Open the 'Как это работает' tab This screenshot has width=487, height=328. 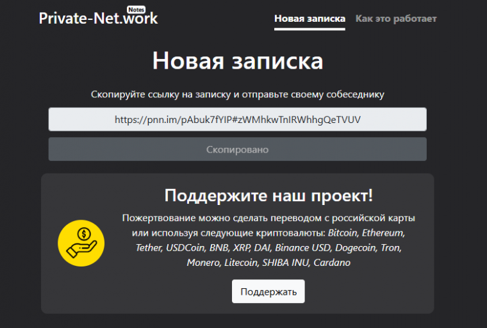[x=396, y=19]
